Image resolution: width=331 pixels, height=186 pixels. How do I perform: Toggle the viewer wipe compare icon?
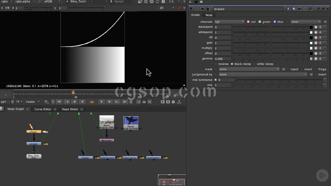click(x=140, y=2)
